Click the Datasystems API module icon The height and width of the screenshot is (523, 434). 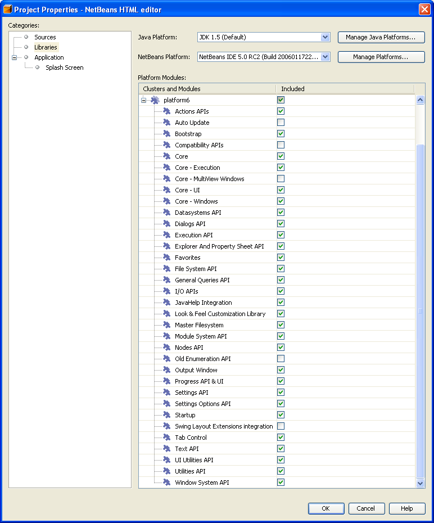[166, 213]
